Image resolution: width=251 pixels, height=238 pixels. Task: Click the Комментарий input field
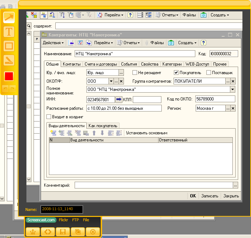coord(154,185)
